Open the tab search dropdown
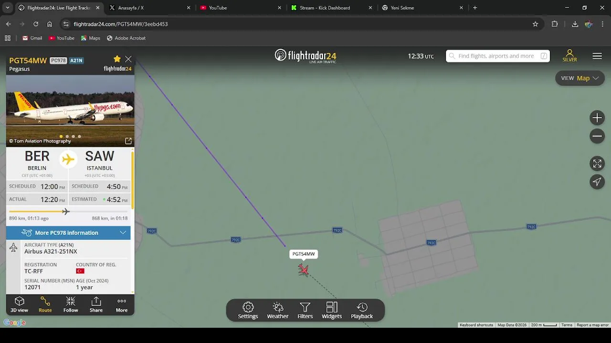 [7, 8]
